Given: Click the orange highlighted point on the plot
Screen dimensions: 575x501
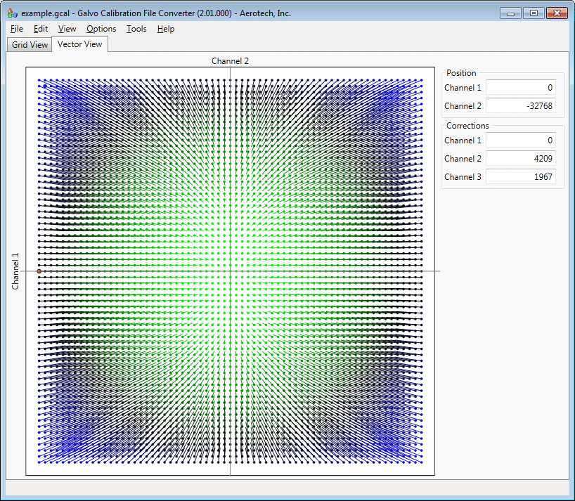Looking at the screenshot, I should click(39, 271).
